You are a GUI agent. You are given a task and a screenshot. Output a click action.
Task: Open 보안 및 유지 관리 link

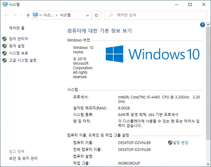(23, 158)
